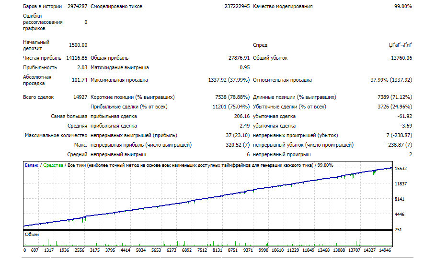Image resolution: width=424 pixels, height=258 pixels.
Task: Click the initial deposit value 1500.00
Action: click(x=78, y=45)
